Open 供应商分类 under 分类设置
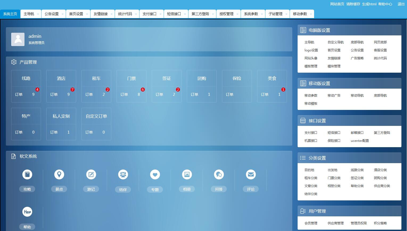 (x=382, y=186)
